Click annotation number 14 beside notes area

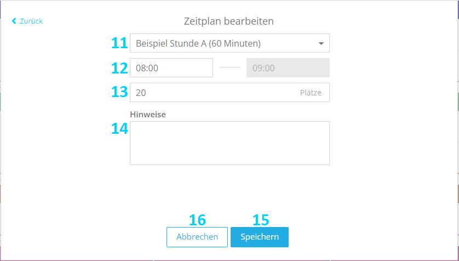coord(119,129)
